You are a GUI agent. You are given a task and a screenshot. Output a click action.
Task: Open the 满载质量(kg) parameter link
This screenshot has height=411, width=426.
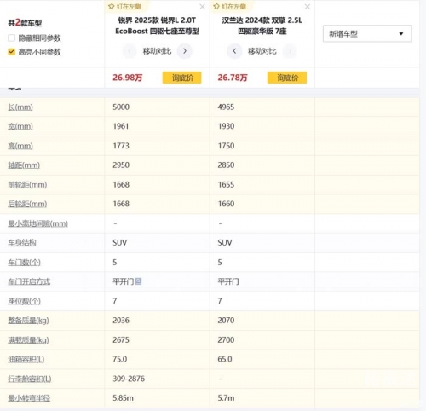(x=28, y=340)
